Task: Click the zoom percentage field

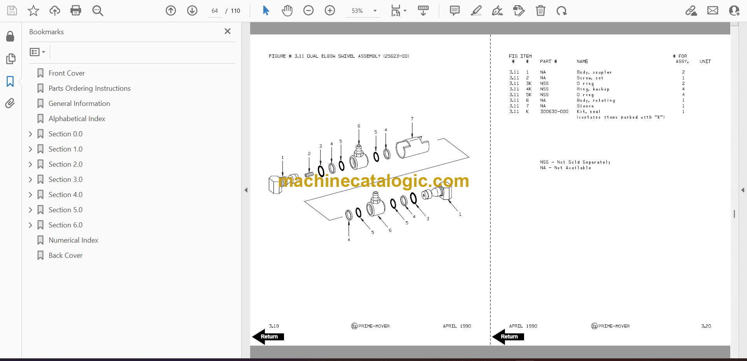Action: click(357, 11)
